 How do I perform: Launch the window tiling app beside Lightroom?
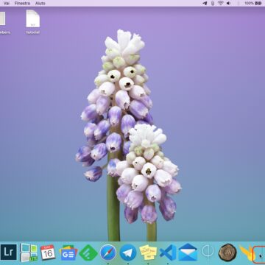[29, 252]
